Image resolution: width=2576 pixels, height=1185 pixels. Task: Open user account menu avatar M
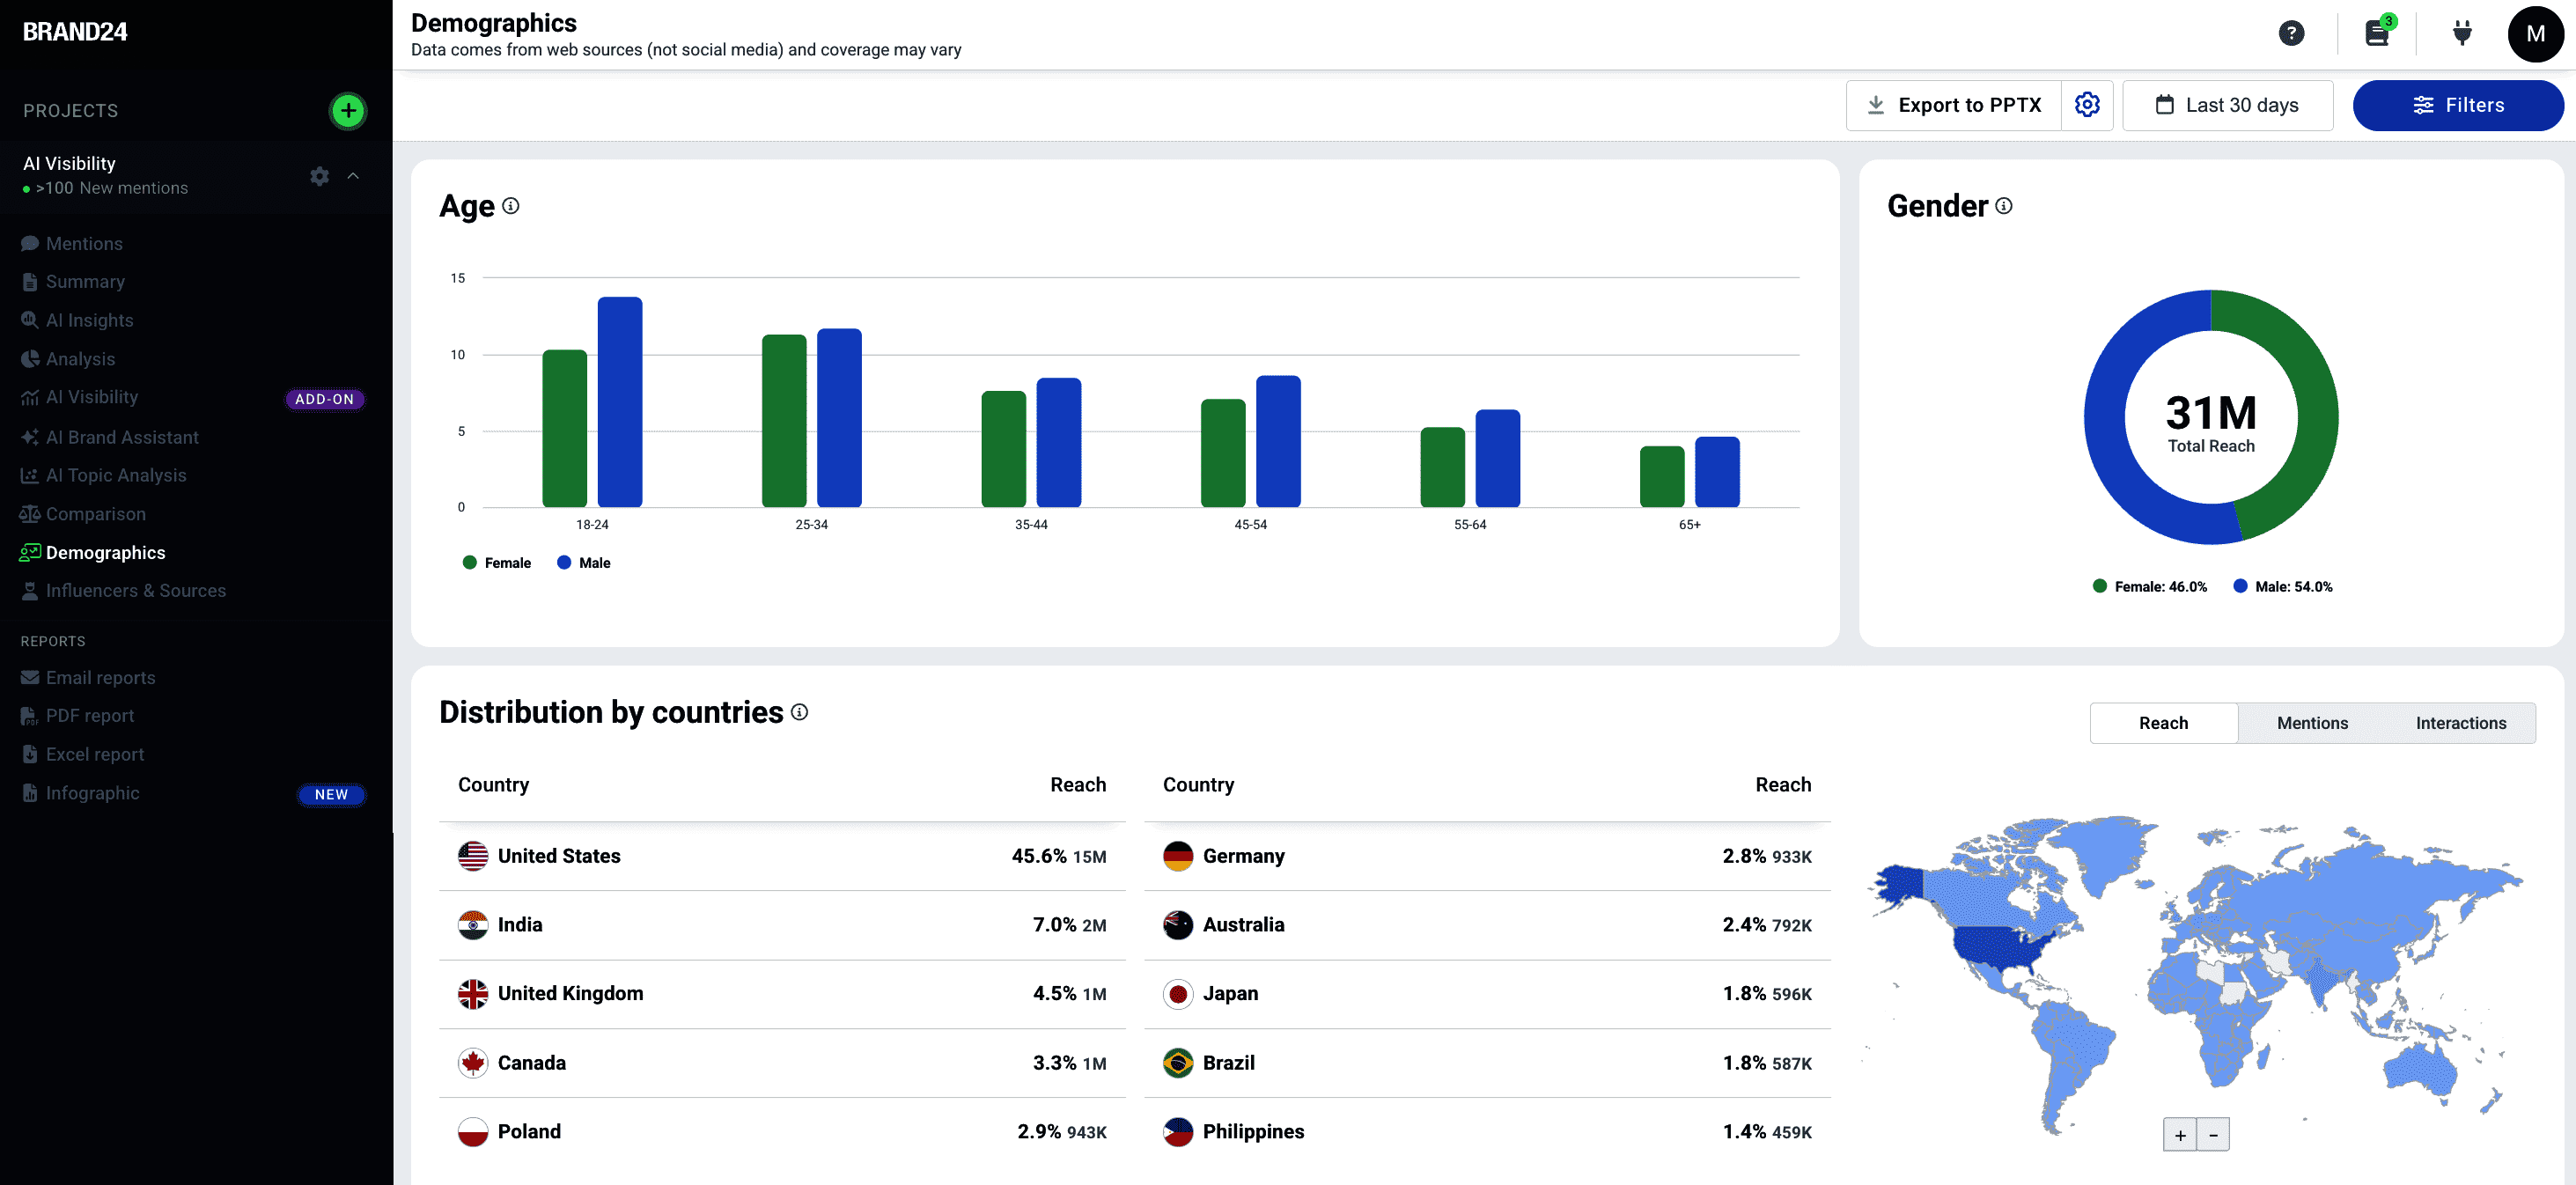click(2535, 33)
